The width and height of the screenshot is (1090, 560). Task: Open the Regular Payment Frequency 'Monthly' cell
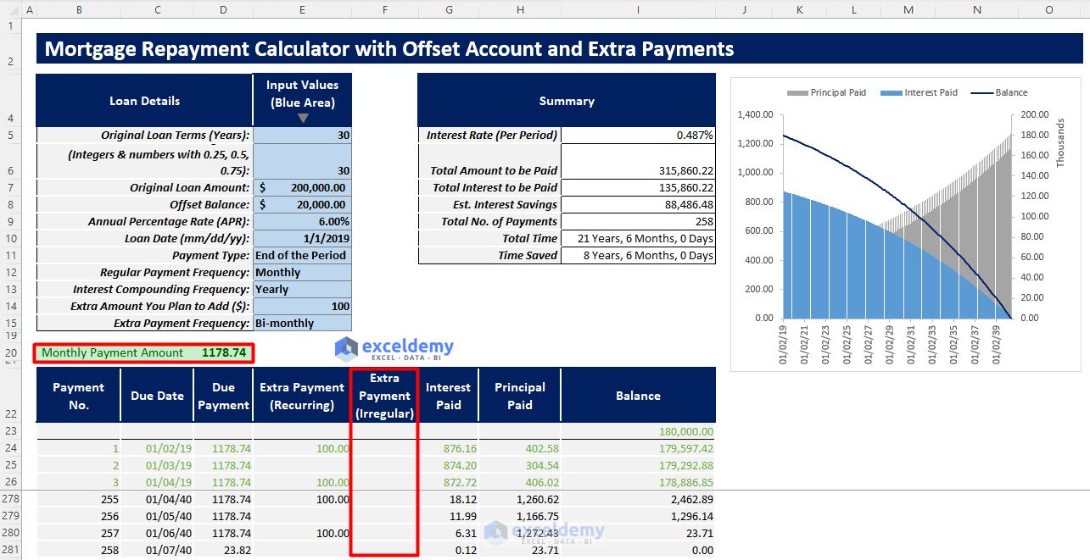pyautogui.click(x=302, y=272)
